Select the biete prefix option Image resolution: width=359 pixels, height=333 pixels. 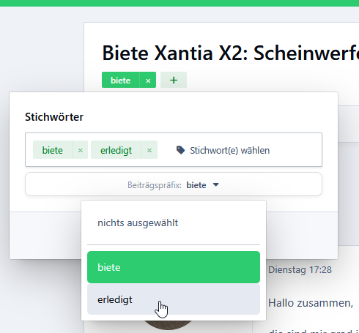tap(174, 267)
